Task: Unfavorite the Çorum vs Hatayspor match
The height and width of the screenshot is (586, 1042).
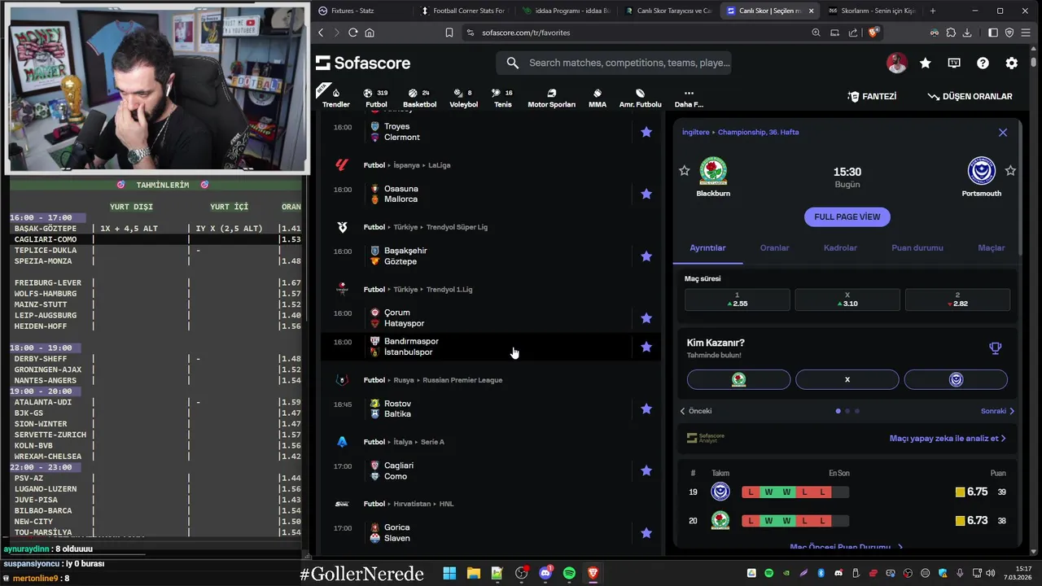Action: (646, 318)
